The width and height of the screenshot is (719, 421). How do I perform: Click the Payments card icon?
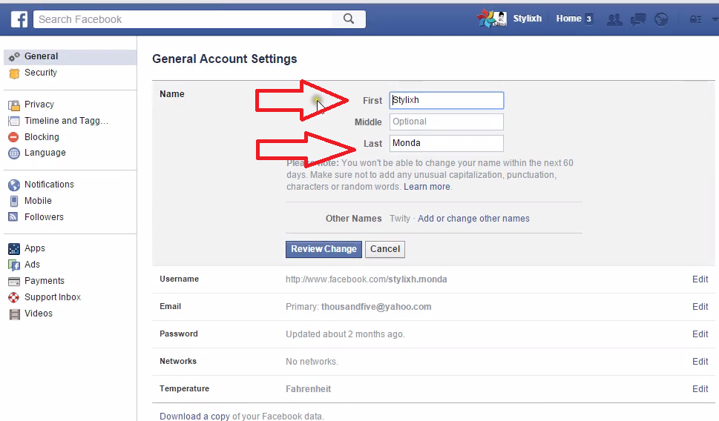[x=14, y=281]
